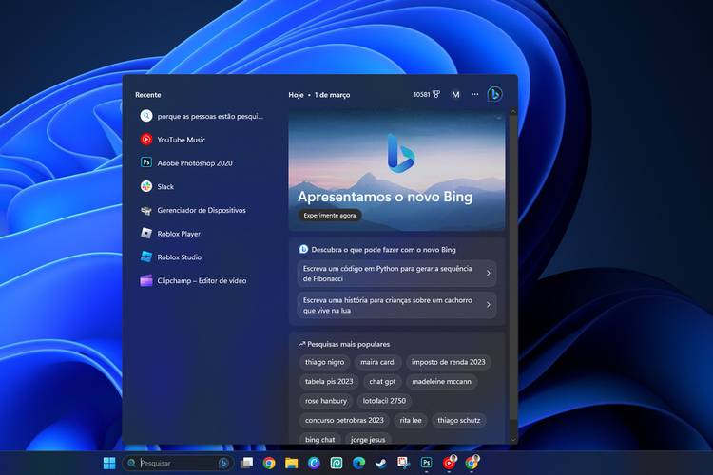Viewport: 713px width, 475px height.
Task: Click the Bing icon inside taskbar search box
Action: (223, 463)
